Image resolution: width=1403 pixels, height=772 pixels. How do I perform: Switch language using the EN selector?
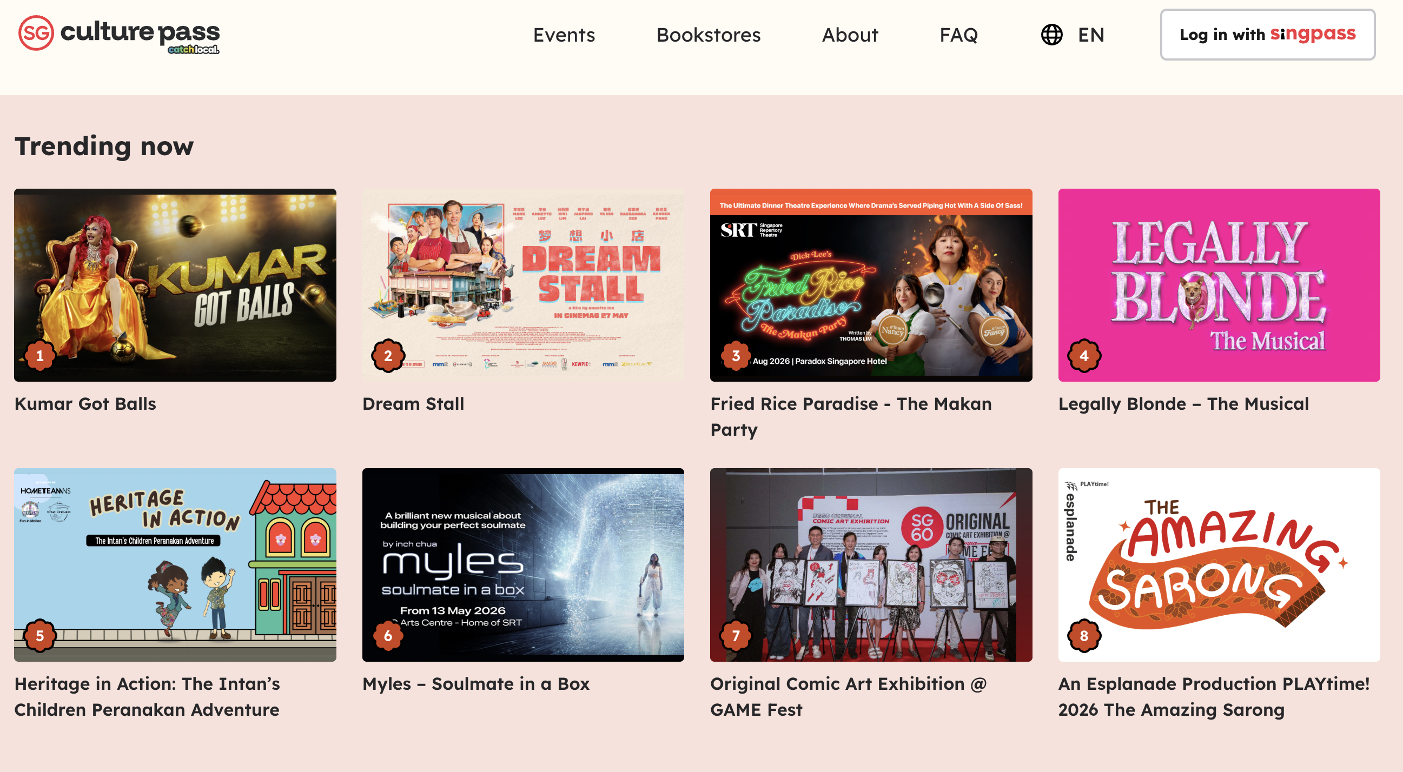point(1091,35)
